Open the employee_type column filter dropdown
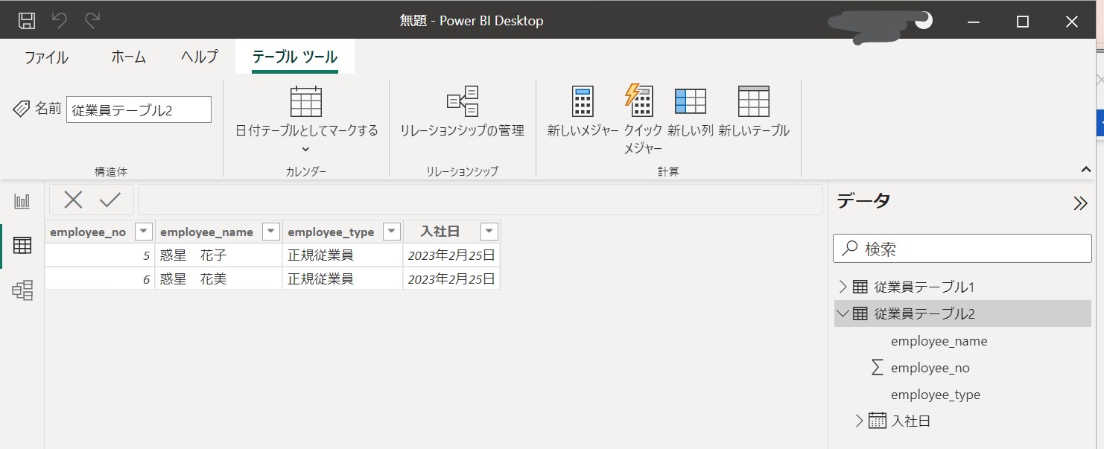Viewport: 1104px width, 449px height. pos(391,232)
